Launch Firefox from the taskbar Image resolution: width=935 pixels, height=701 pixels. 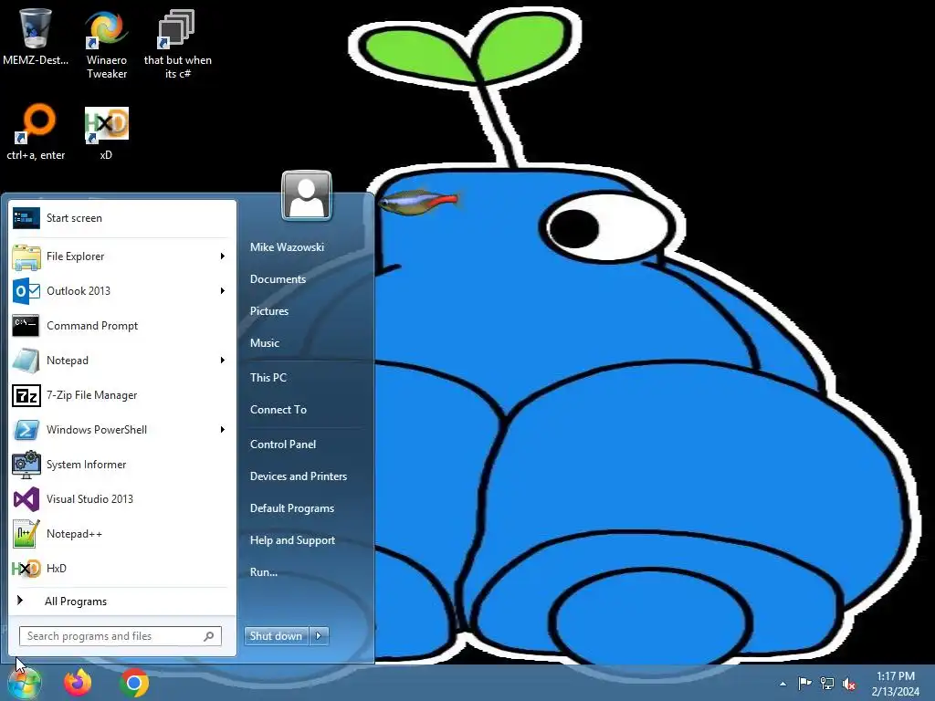(x=78, y=683)
